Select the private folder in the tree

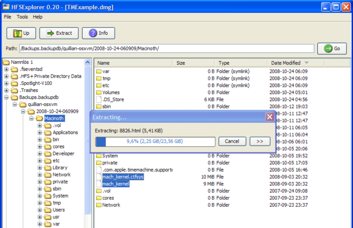(60, 182)
